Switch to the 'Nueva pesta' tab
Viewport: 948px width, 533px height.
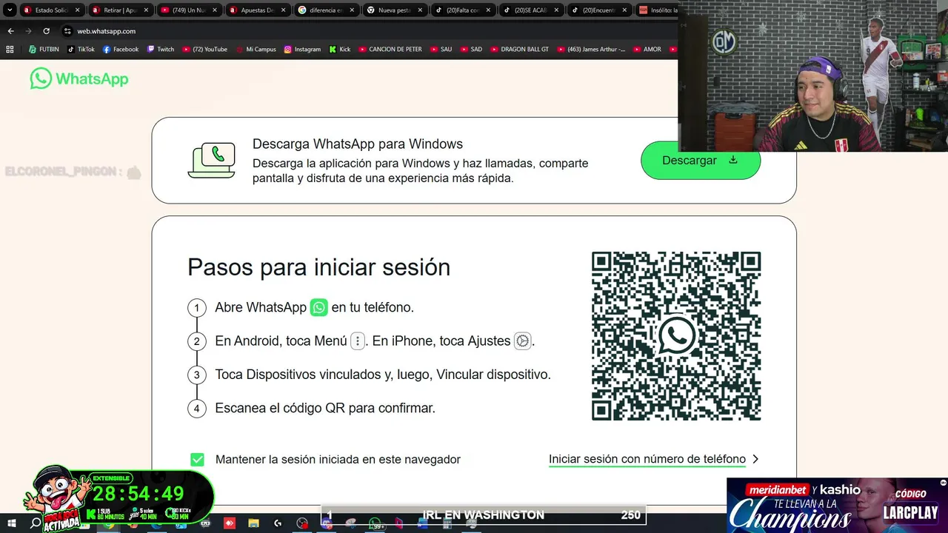pyautogui.click(x=394, y=10)
